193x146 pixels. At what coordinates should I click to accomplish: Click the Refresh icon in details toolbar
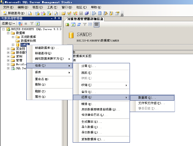coord(73,24)
